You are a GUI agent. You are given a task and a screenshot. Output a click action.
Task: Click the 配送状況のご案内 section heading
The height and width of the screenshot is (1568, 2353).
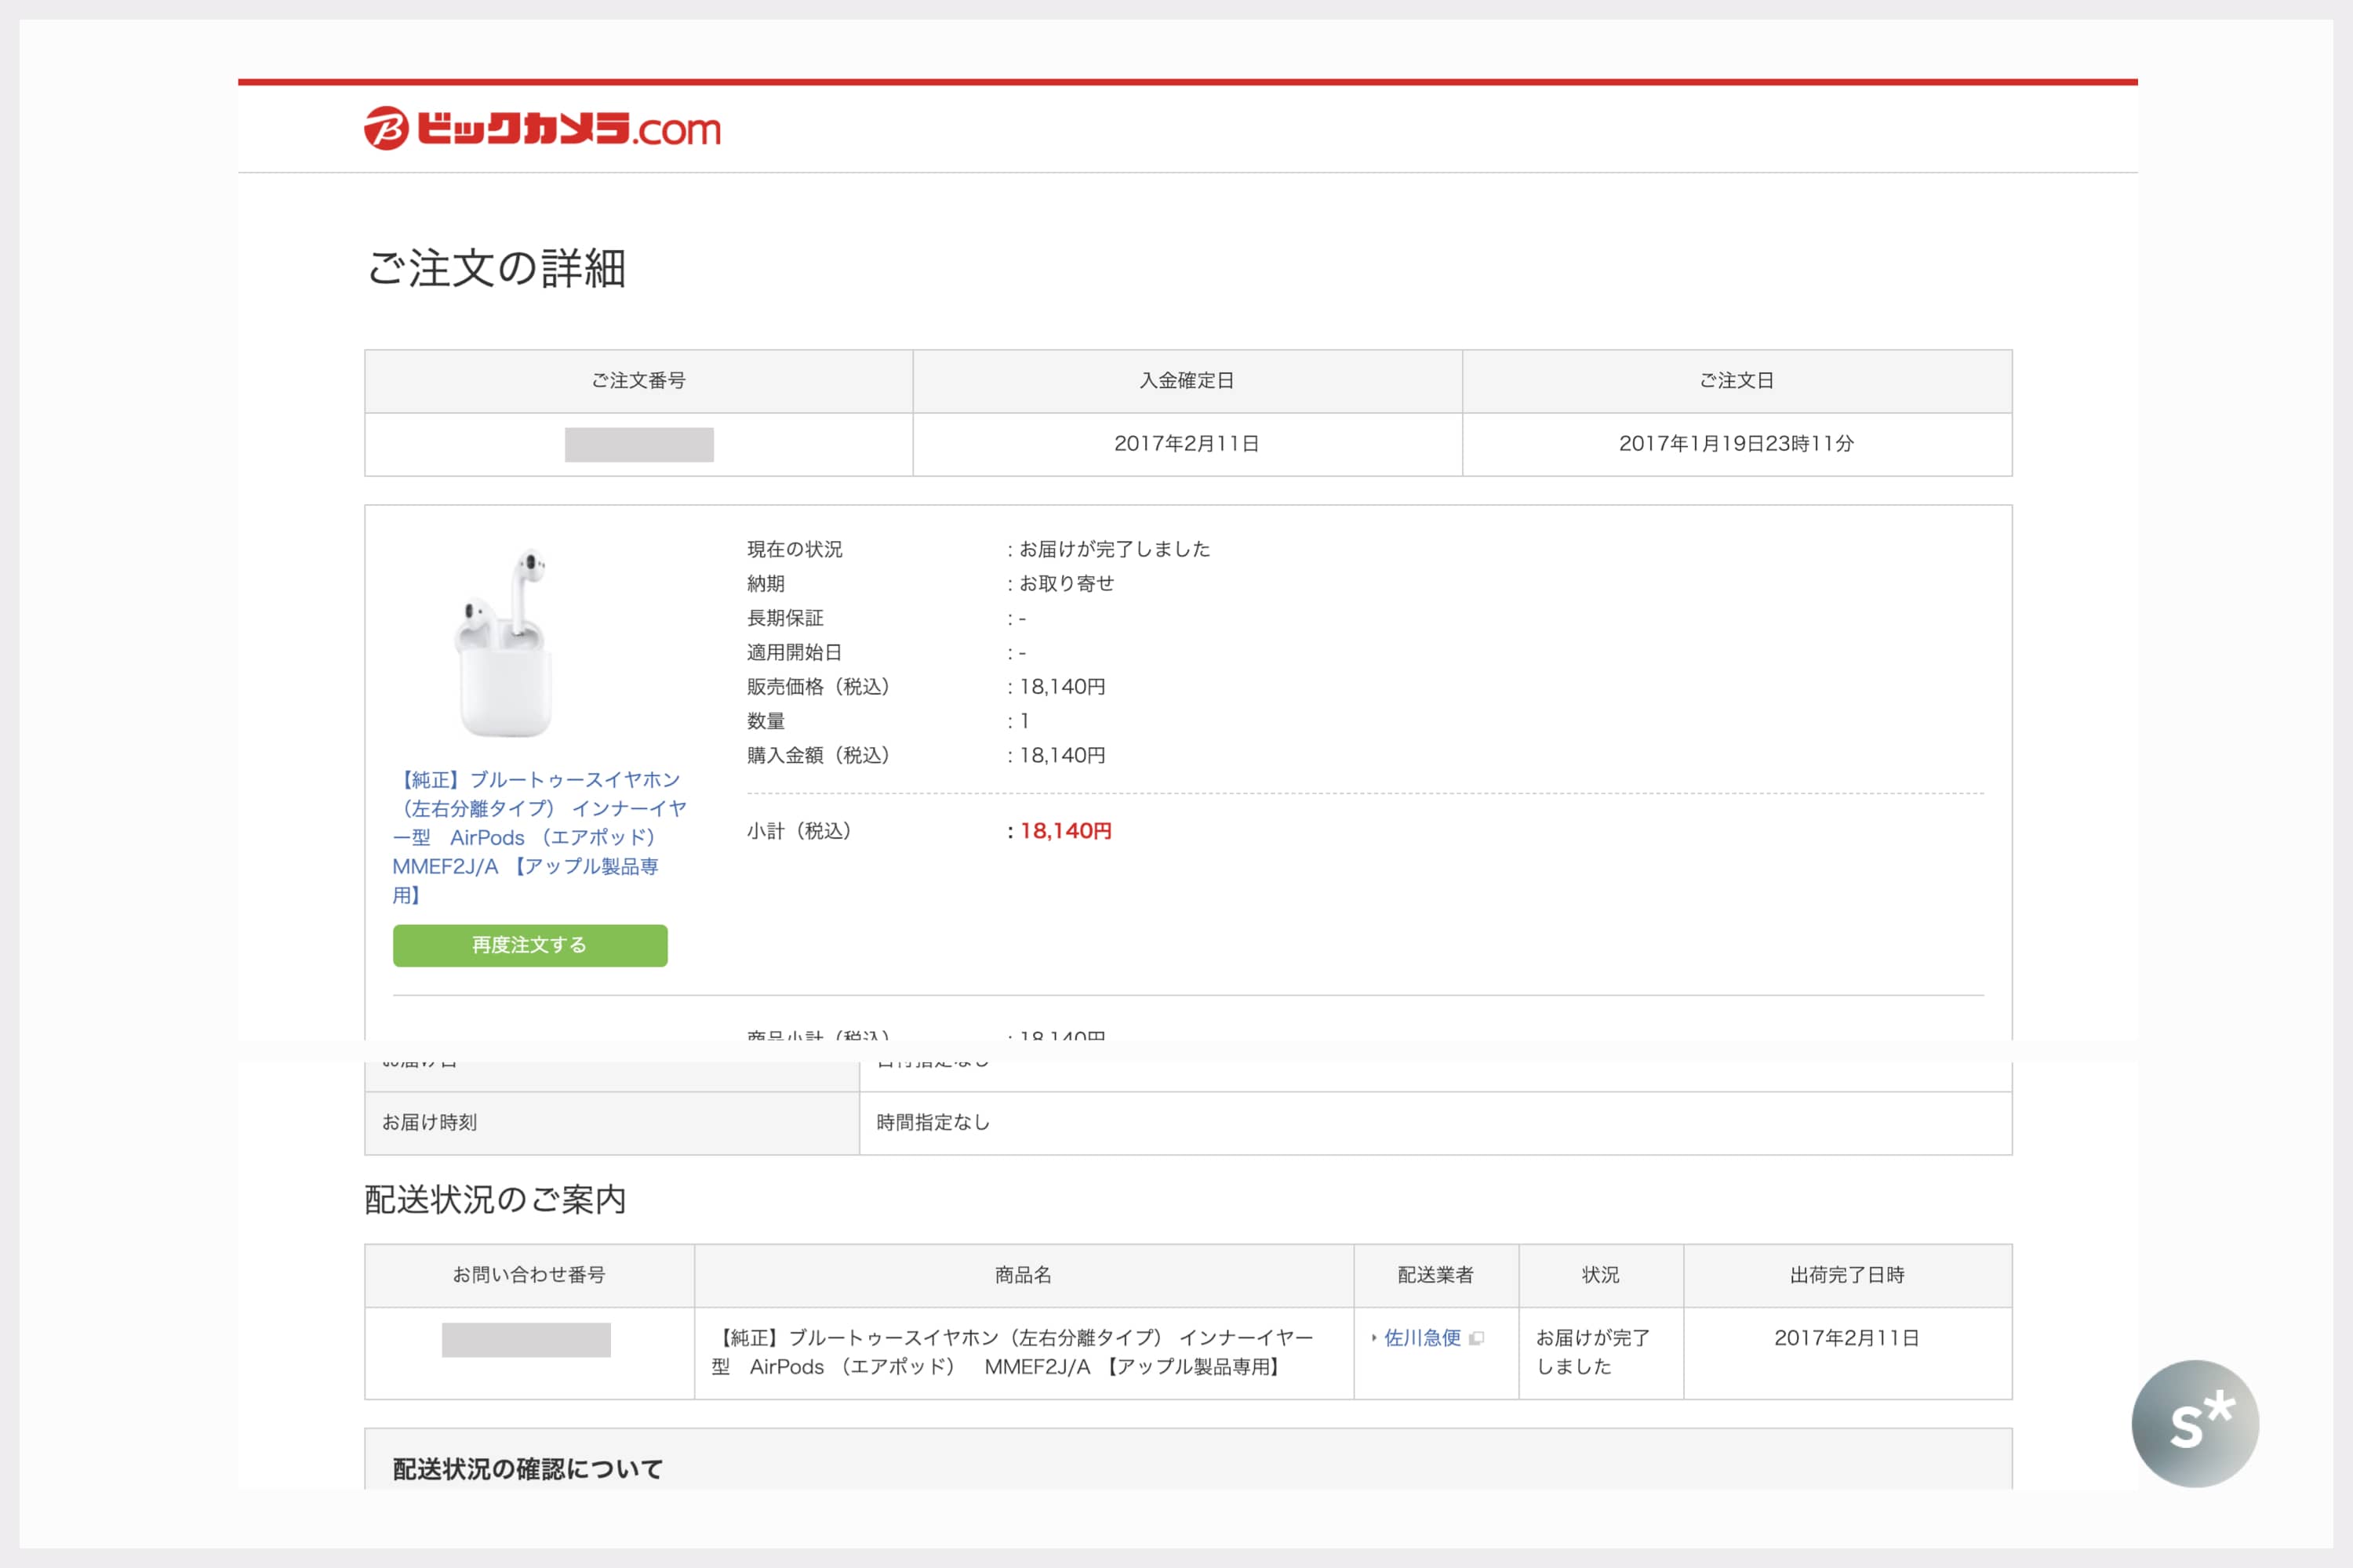coord(495,1199)
